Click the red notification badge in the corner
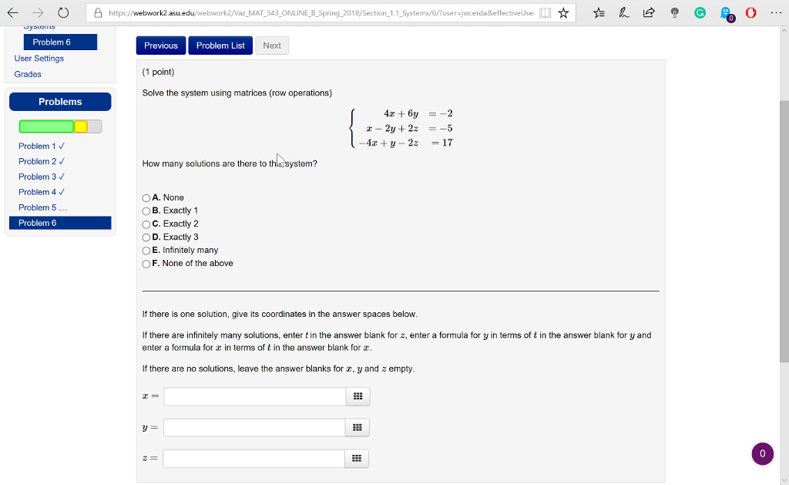This screenshot has width=789, height=485. tap(762, 453)
